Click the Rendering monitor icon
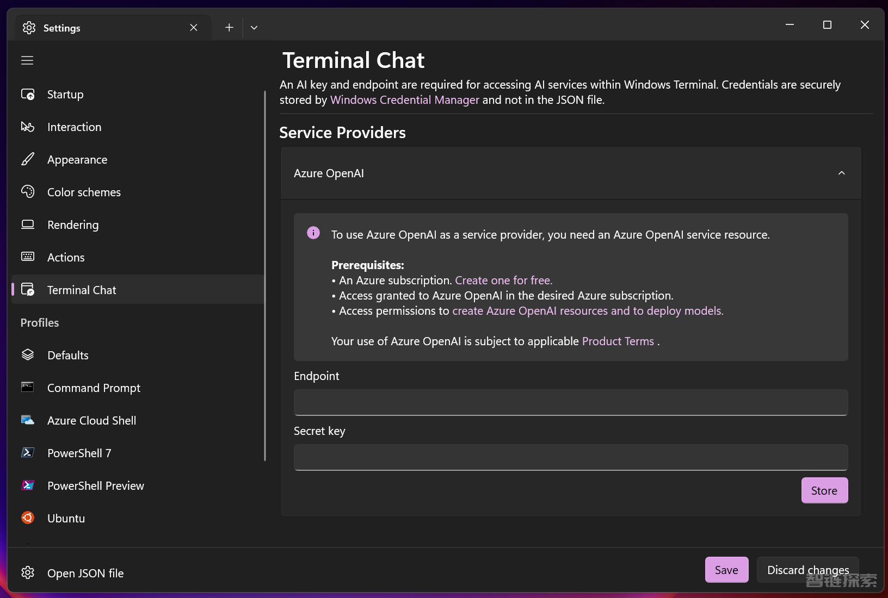This screenshot has width=888, height=598. click(x=28, y=225)
